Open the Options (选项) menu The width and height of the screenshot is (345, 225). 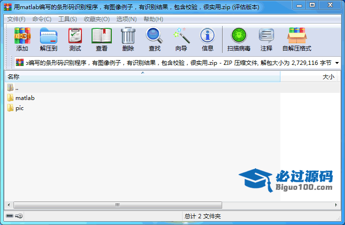[127, 19]
